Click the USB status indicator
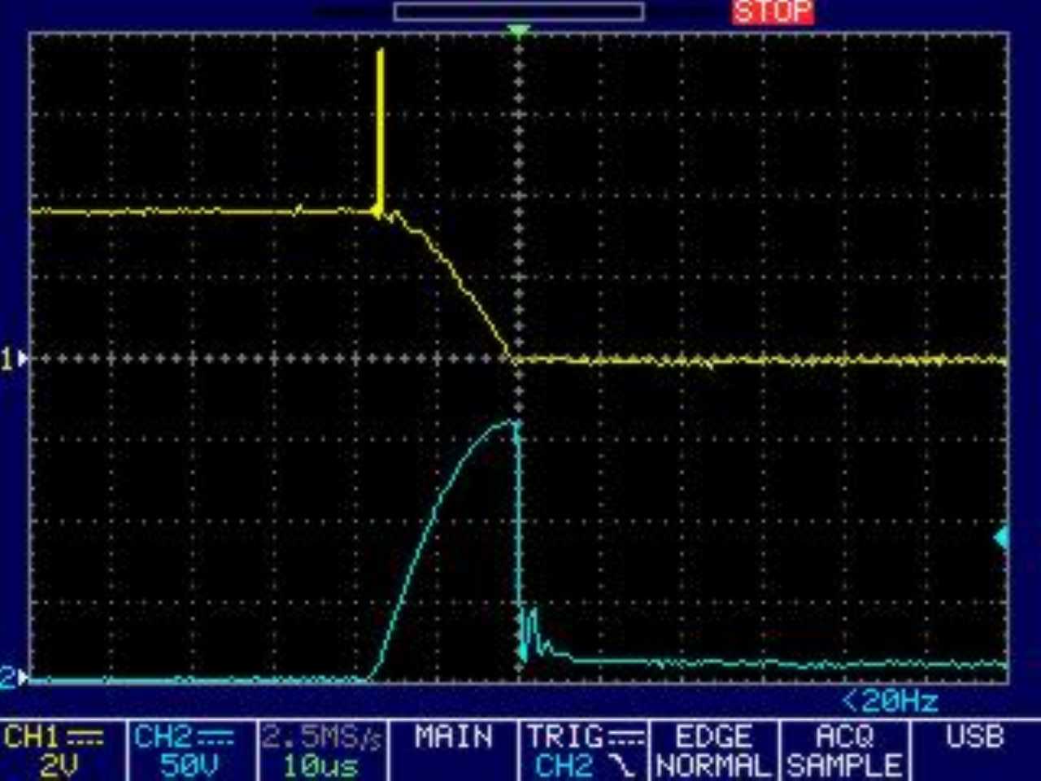Screen dimensions: 1041x781 (974, 737)
